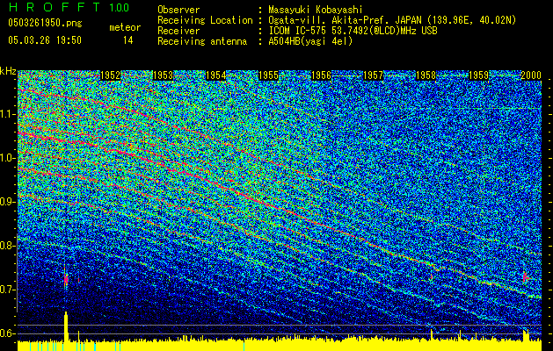
Task: Click the 0.6 frequency axis label
Action: pyautogui.click(x=8, y=333)
